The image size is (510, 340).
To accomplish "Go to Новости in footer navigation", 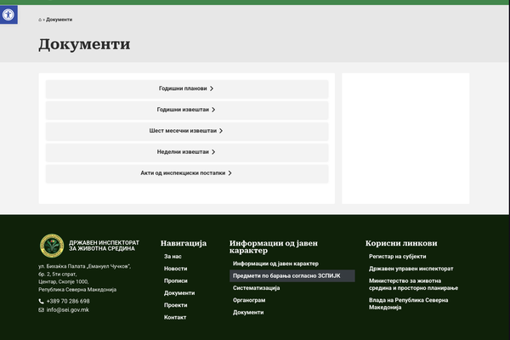I will [x=176, y=269].
